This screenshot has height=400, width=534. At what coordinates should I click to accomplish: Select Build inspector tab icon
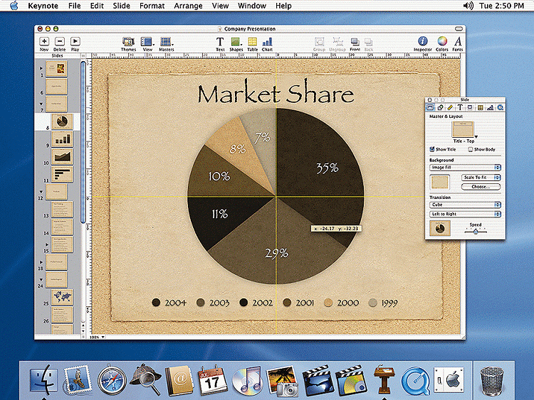[x=440, y=107]
